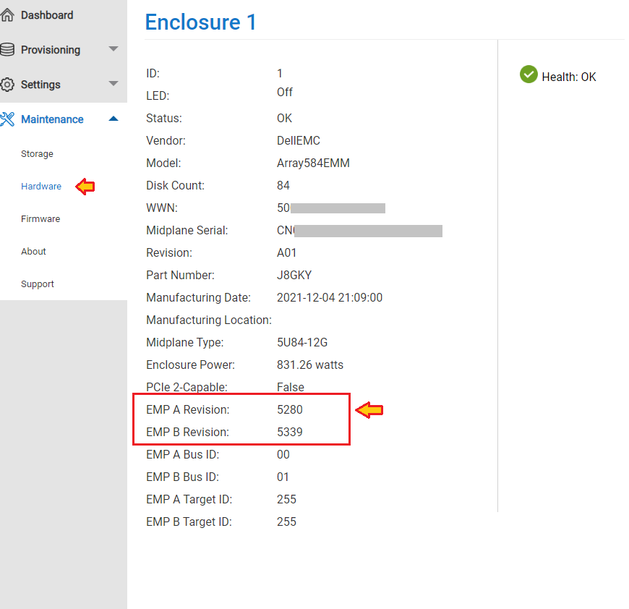Expand the Settings section
Screen dimensions: 629x609
click(x=113, y=84)
